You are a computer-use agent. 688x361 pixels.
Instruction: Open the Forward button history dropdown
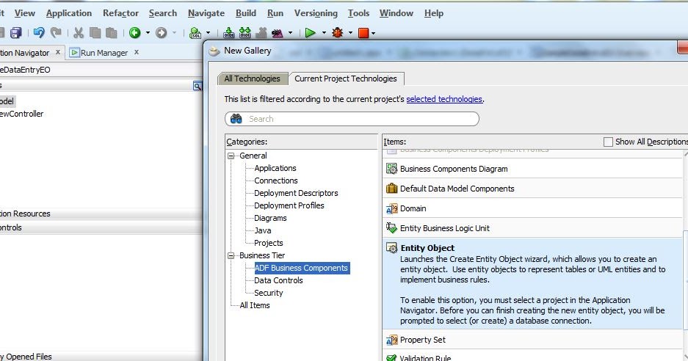(174, 33)
